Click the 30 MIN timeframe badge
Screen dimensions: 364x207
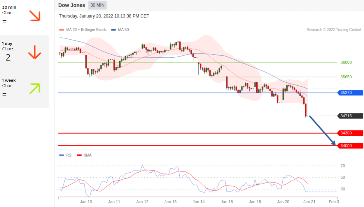click(x=98, y=5)
